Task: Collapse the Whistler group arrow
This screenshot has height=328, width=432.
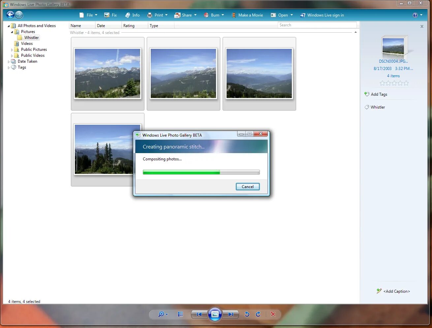Action: (x=355, y=32)
